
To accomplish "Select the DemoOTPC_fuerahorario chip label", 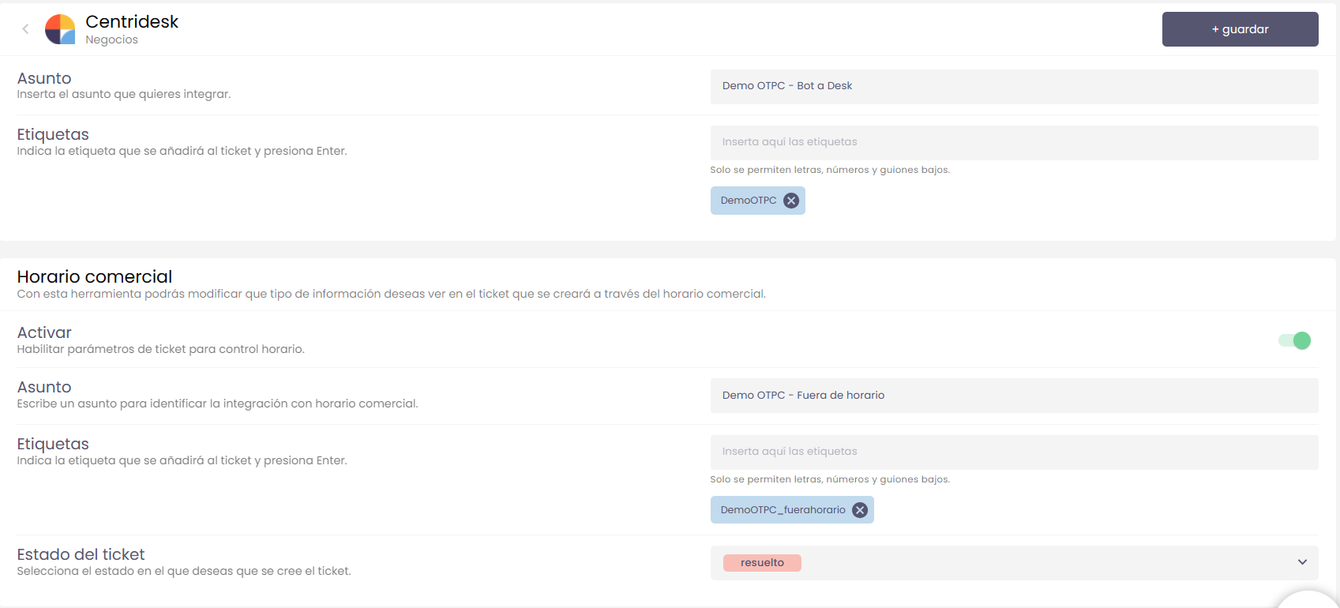I will click(782, 510).
